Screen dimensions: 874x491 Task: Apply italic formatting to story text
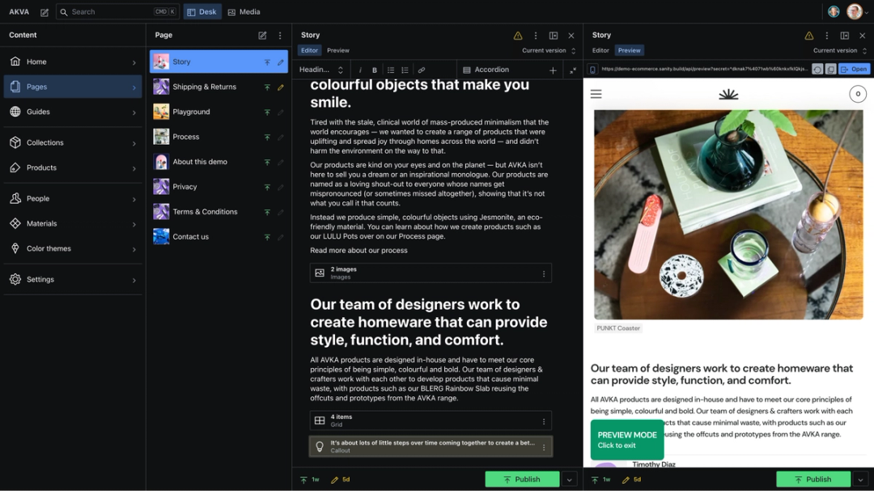click(x=360, y=70)
